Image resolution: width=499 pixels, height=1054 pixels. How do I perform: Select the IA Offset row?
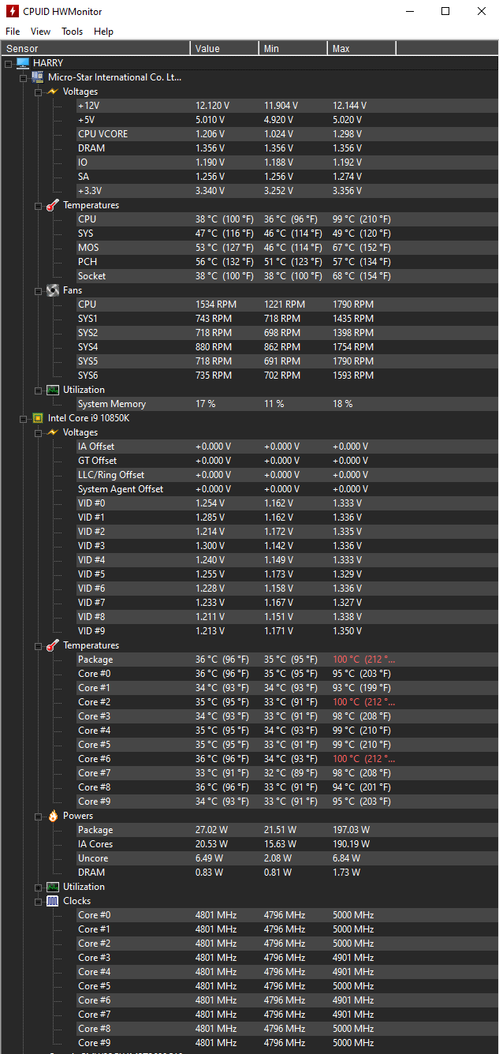coord(287,447)
